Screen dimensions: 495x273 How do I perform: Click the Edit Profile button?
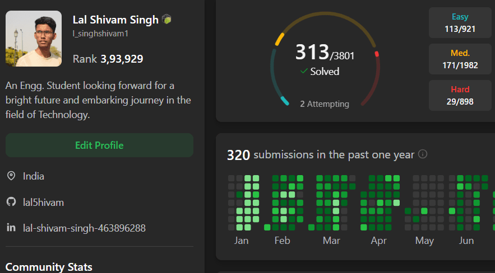coord(99,145)
